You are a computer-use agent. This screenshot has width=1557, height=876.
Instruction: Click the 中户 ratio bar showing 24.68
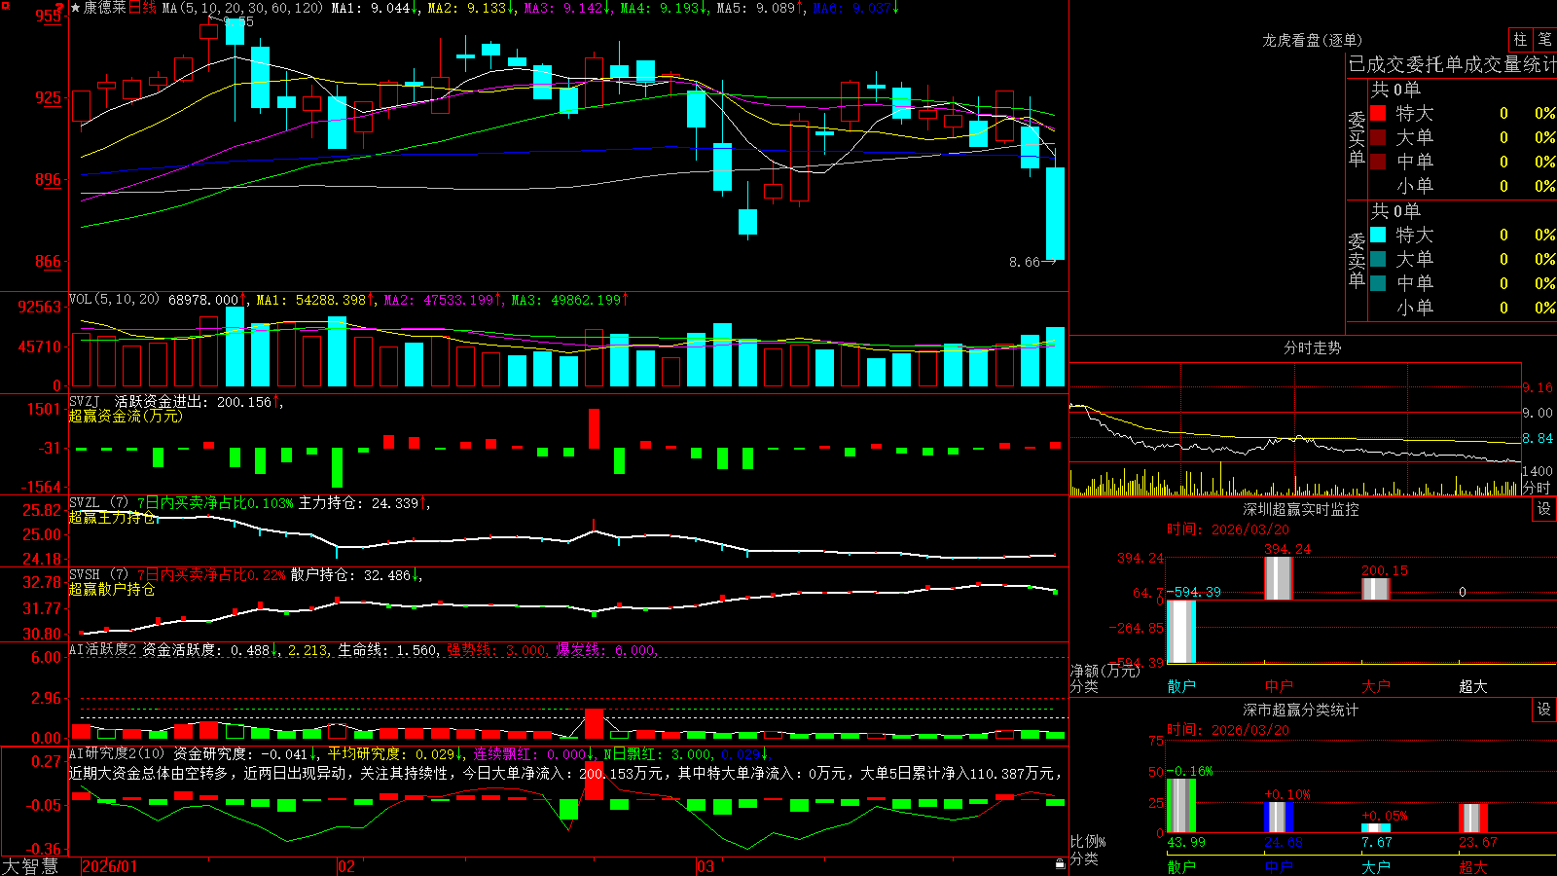coord(1278,818)
